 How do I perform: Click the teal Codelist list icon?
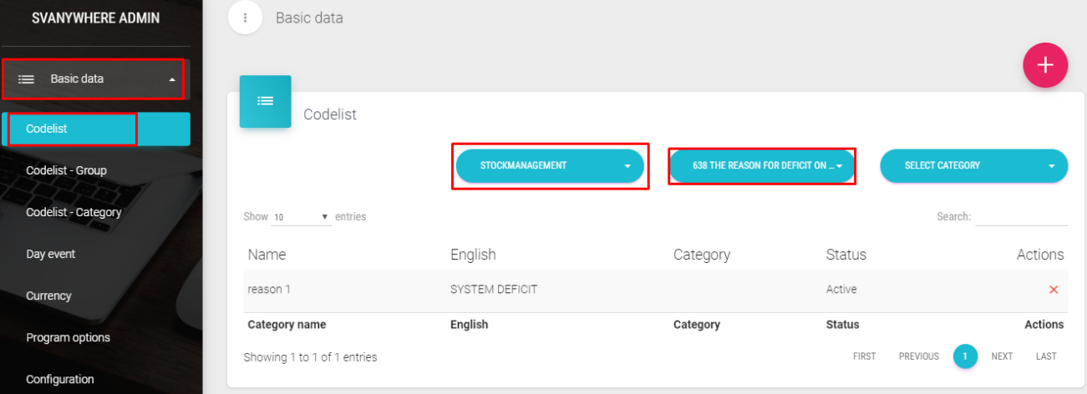(265, 101)
